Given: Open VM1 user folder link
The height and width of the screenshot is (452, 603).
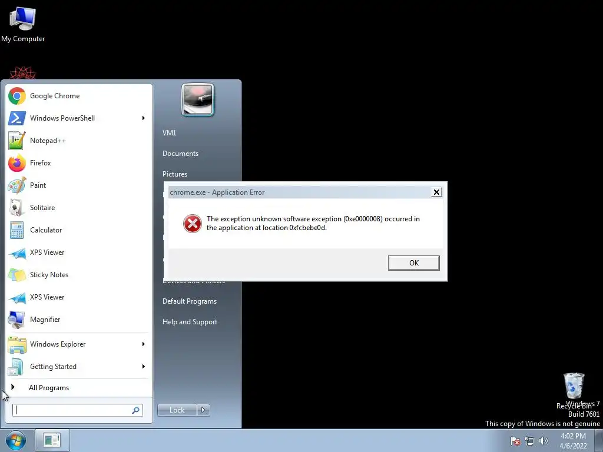Looking at the screenshot, I should pyautogui.click(x=169, y=133).
